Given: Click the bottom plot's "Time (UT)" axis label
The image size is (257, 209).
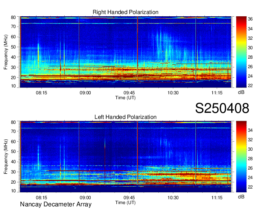Looking at the screenshot, I should click(x=125, y=203).
